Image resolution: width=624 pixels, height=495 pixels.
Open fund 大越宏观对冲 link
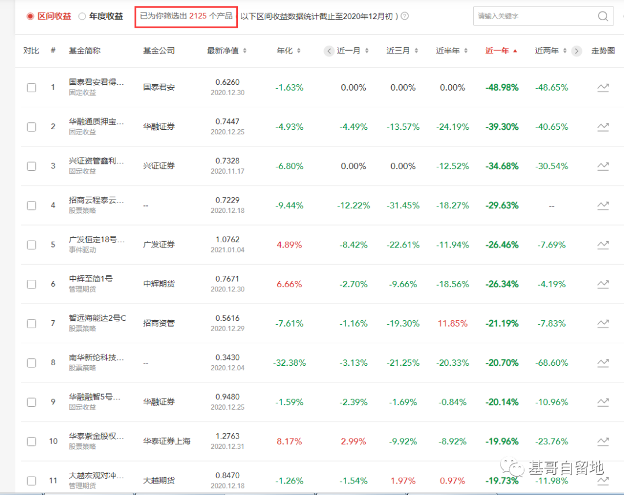click(96, 475)
